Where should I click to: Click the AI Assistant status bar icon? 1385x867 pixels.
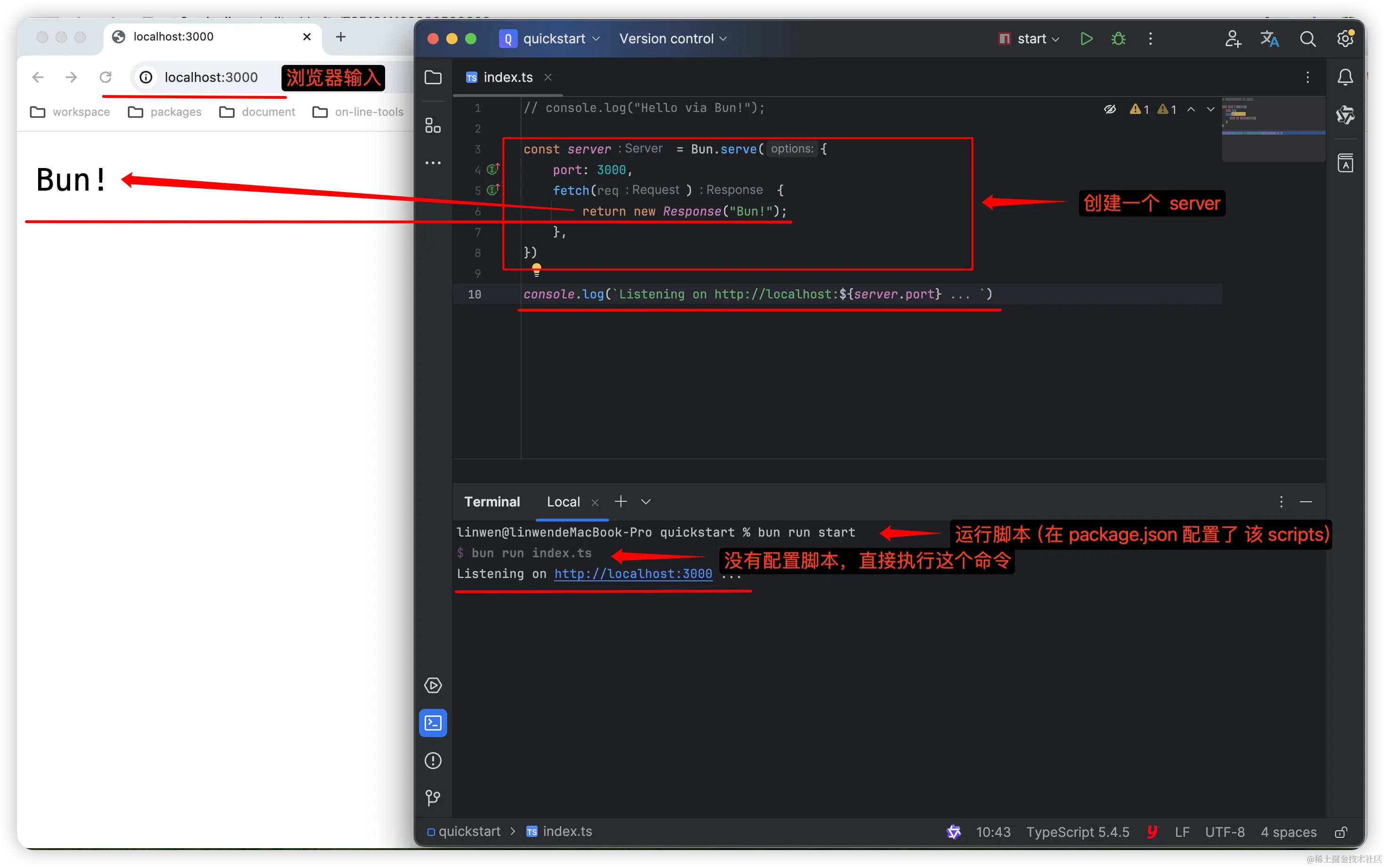click(954, 831)
